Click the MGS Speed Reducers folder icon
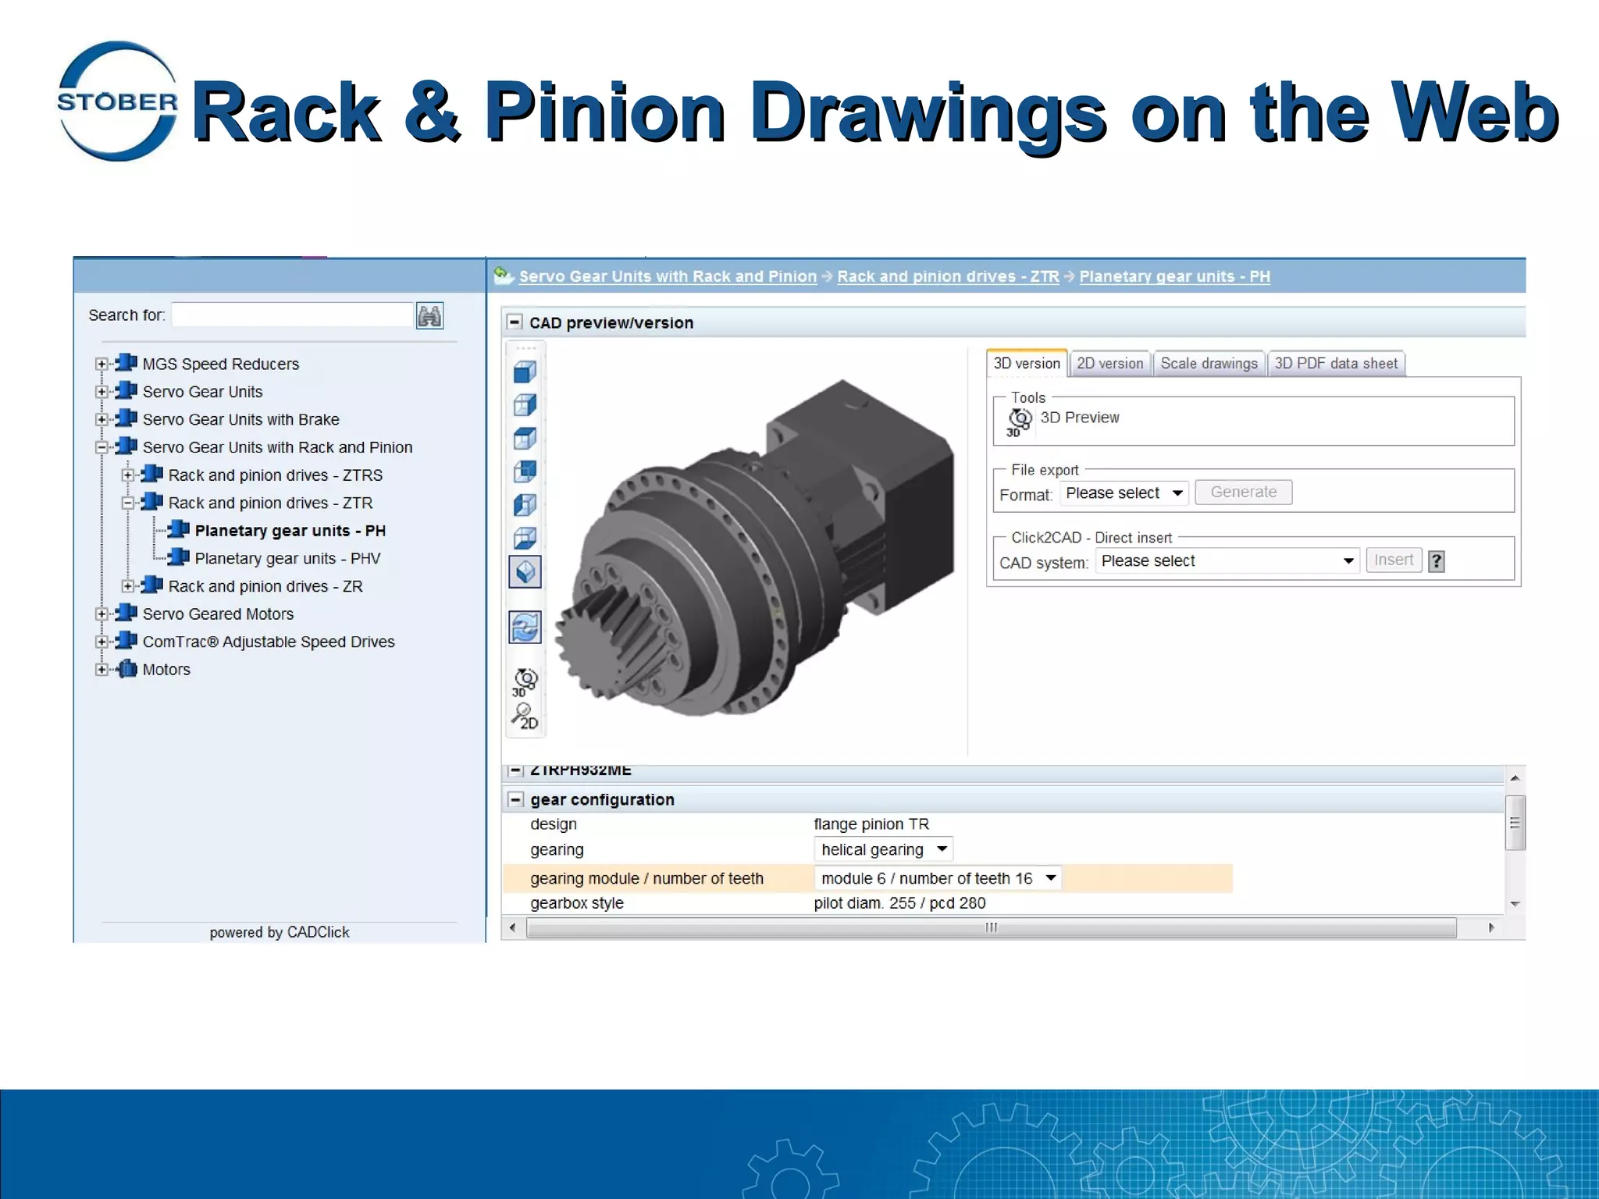 (126, 363)
